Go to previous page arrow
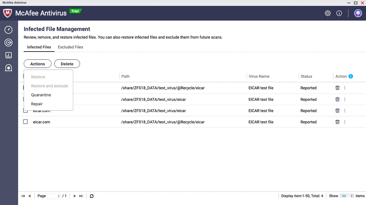 (x=29, y=196)
